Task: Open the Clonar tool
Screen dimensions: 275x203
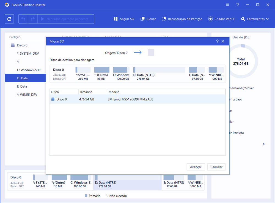Action: coord(148,19)
